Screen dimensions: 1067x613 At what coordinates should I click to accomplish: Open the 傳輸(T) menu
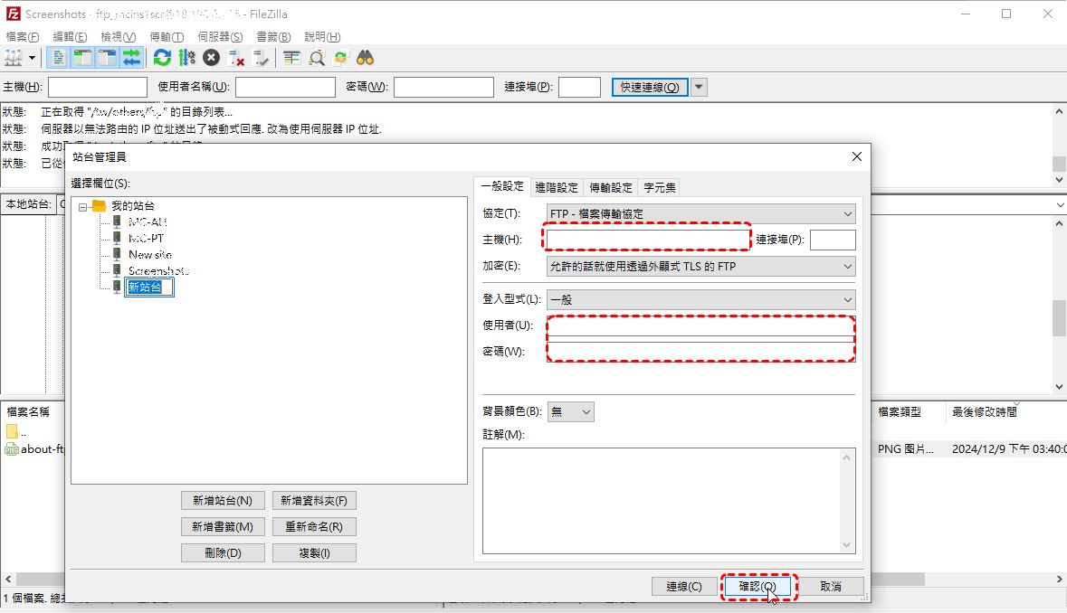tap(167, 37)
